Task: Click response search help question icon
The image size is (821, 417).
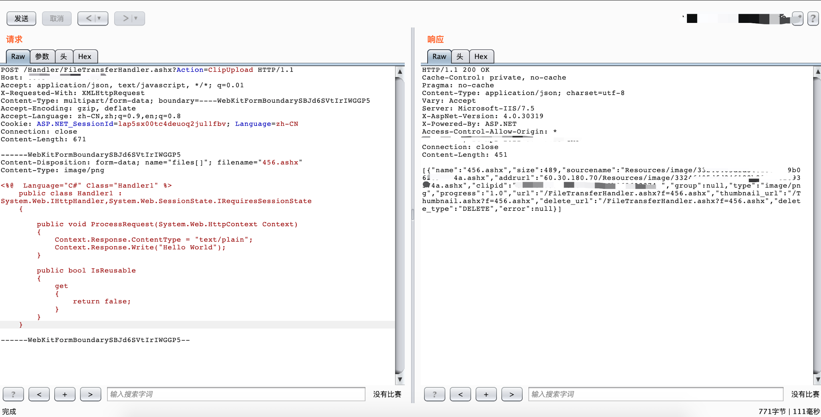Action: point(434,394)
